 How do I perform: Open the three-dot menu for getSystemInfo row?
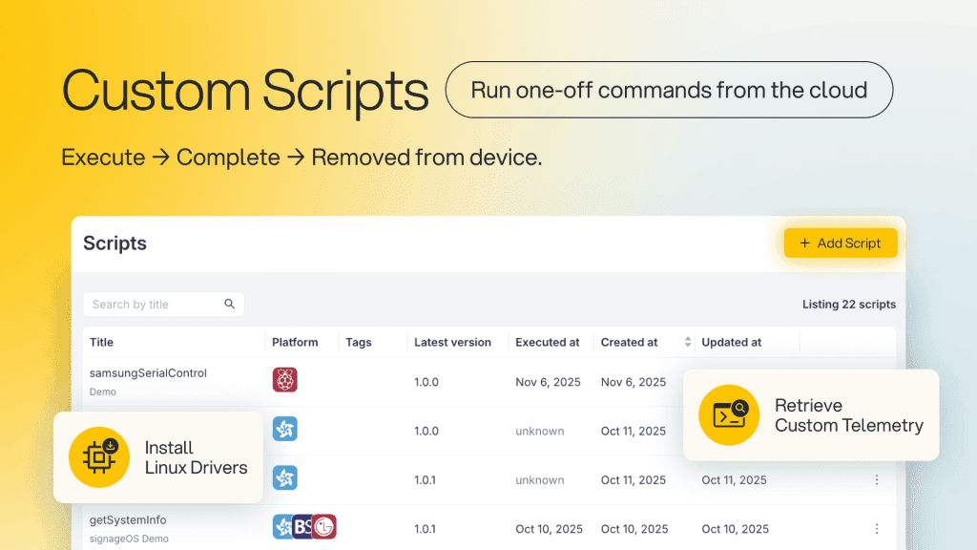pyautogui.click(x=877, y=529)
